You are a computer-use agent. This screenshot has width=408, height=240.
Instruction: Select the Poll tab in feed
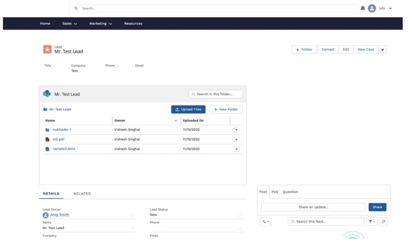(x=275, y=192)
